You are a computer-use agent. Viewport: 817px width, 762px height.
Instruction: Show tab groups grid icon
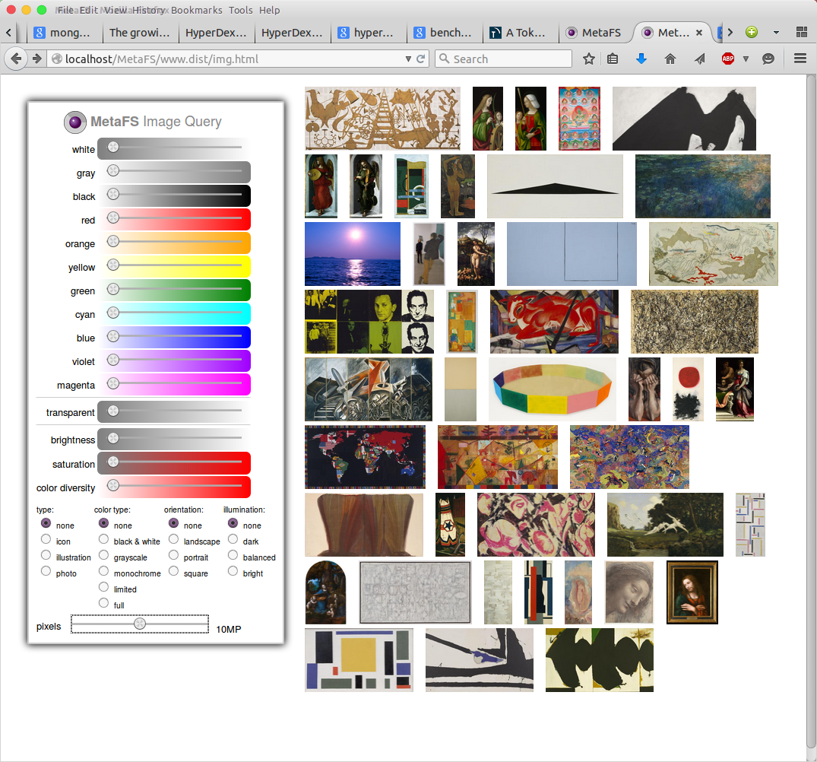[x=802, y=32]
